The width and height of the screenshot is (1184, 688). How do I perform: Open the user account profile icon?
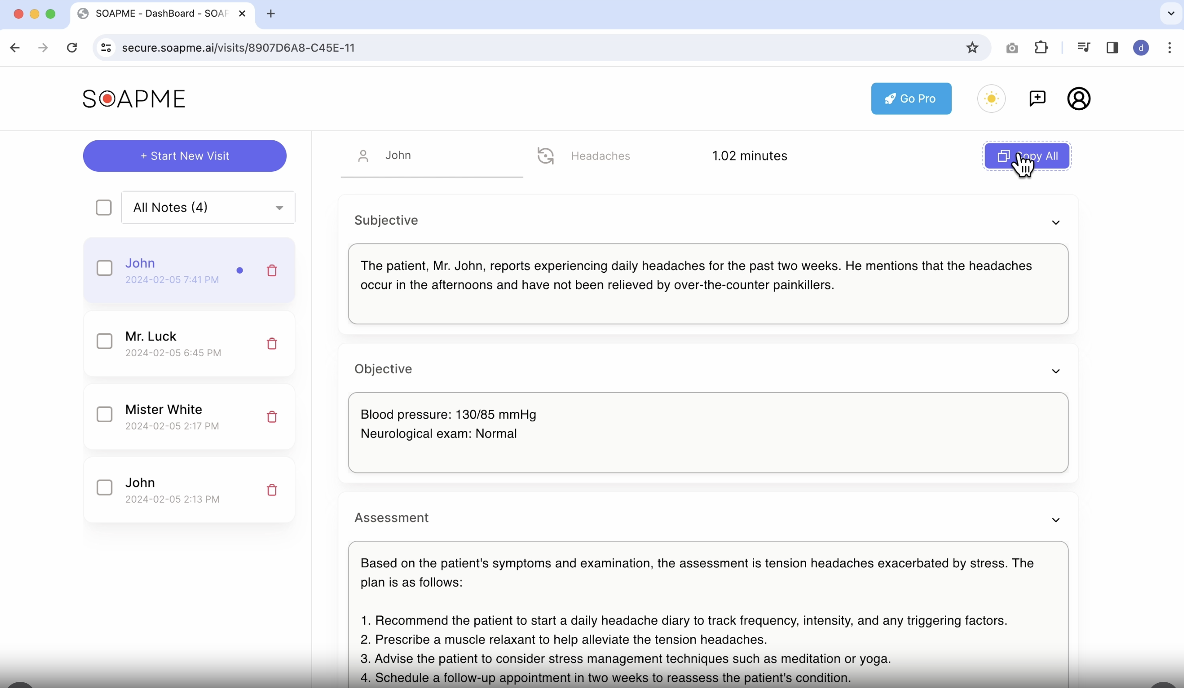pos(1079,99)
